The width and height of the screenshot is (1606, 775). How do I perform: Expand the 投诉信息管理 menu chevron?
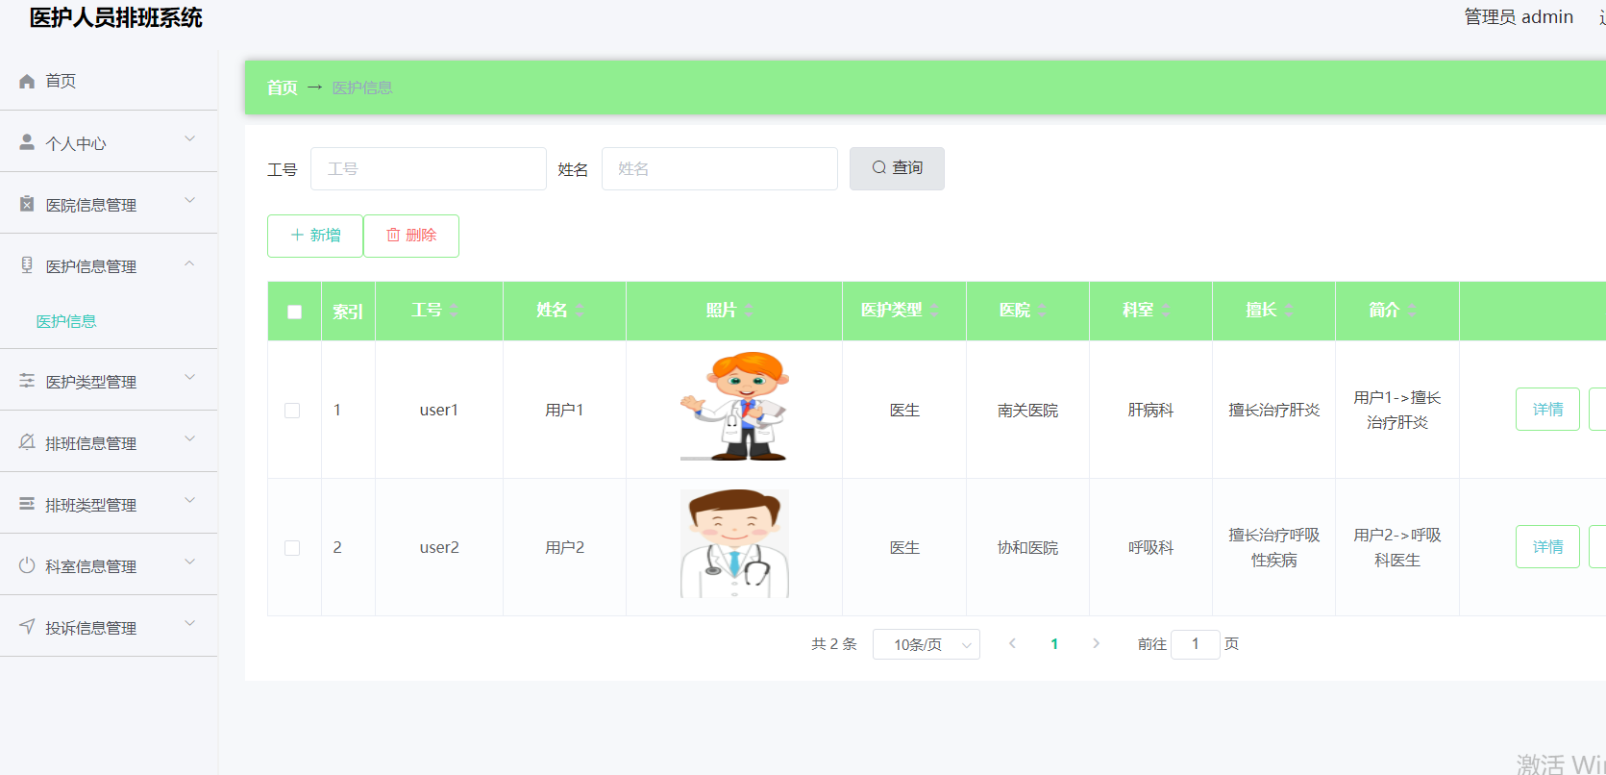(x=190, y=624)
